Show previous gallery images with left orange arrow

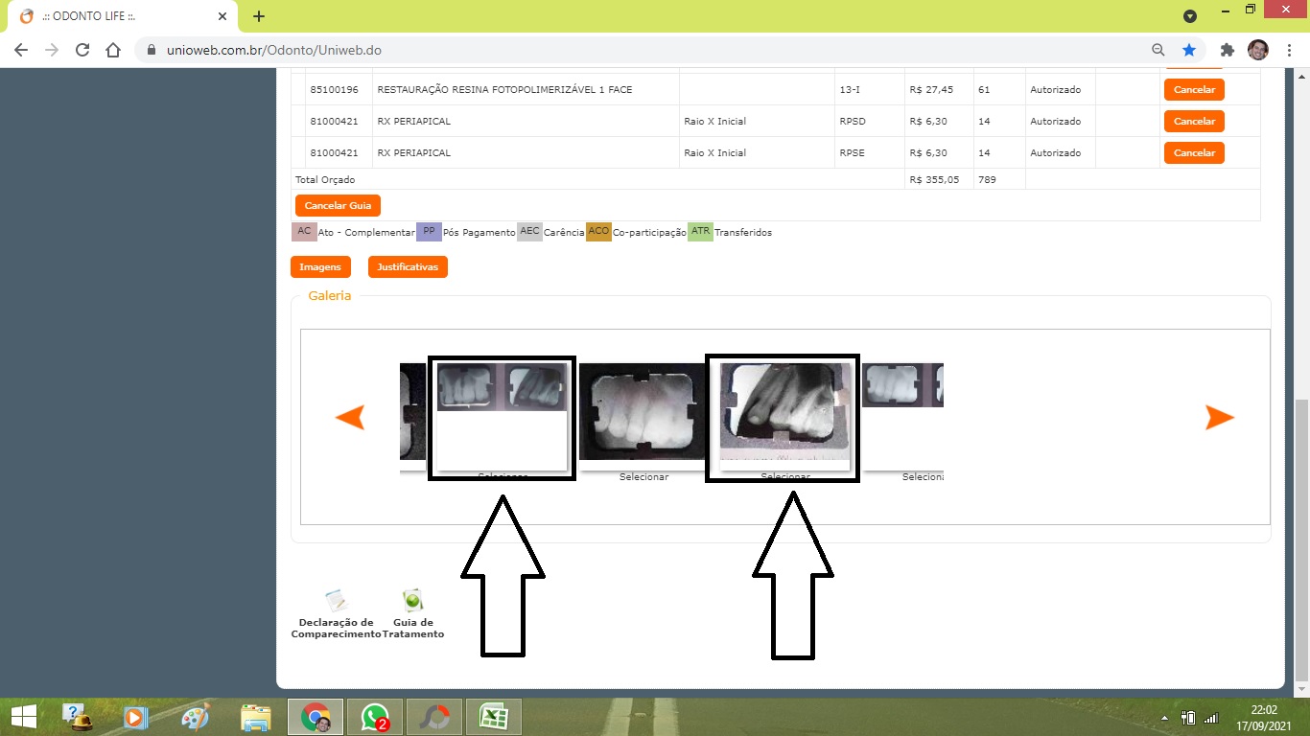[349, 417]
